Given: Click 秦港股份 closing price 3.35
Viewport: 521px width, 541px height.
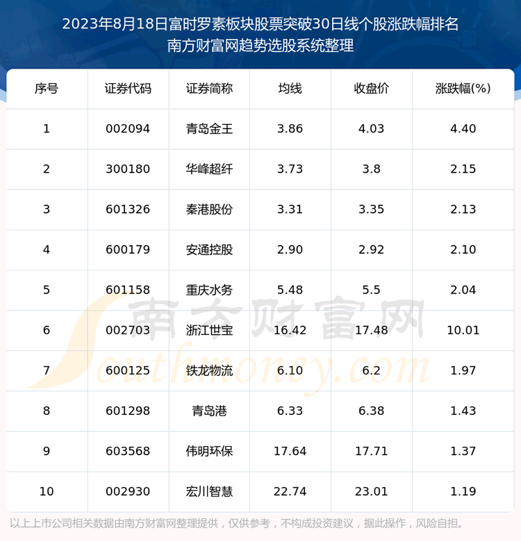Looking at the screenshot, I should [x=372, y=209].
